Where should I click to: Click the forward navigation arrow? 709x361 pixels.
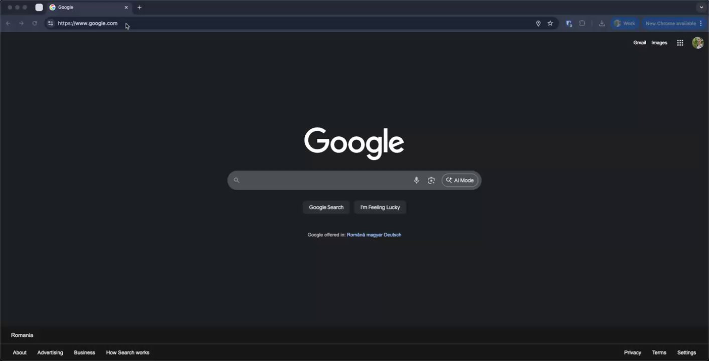tap(21, 23)
